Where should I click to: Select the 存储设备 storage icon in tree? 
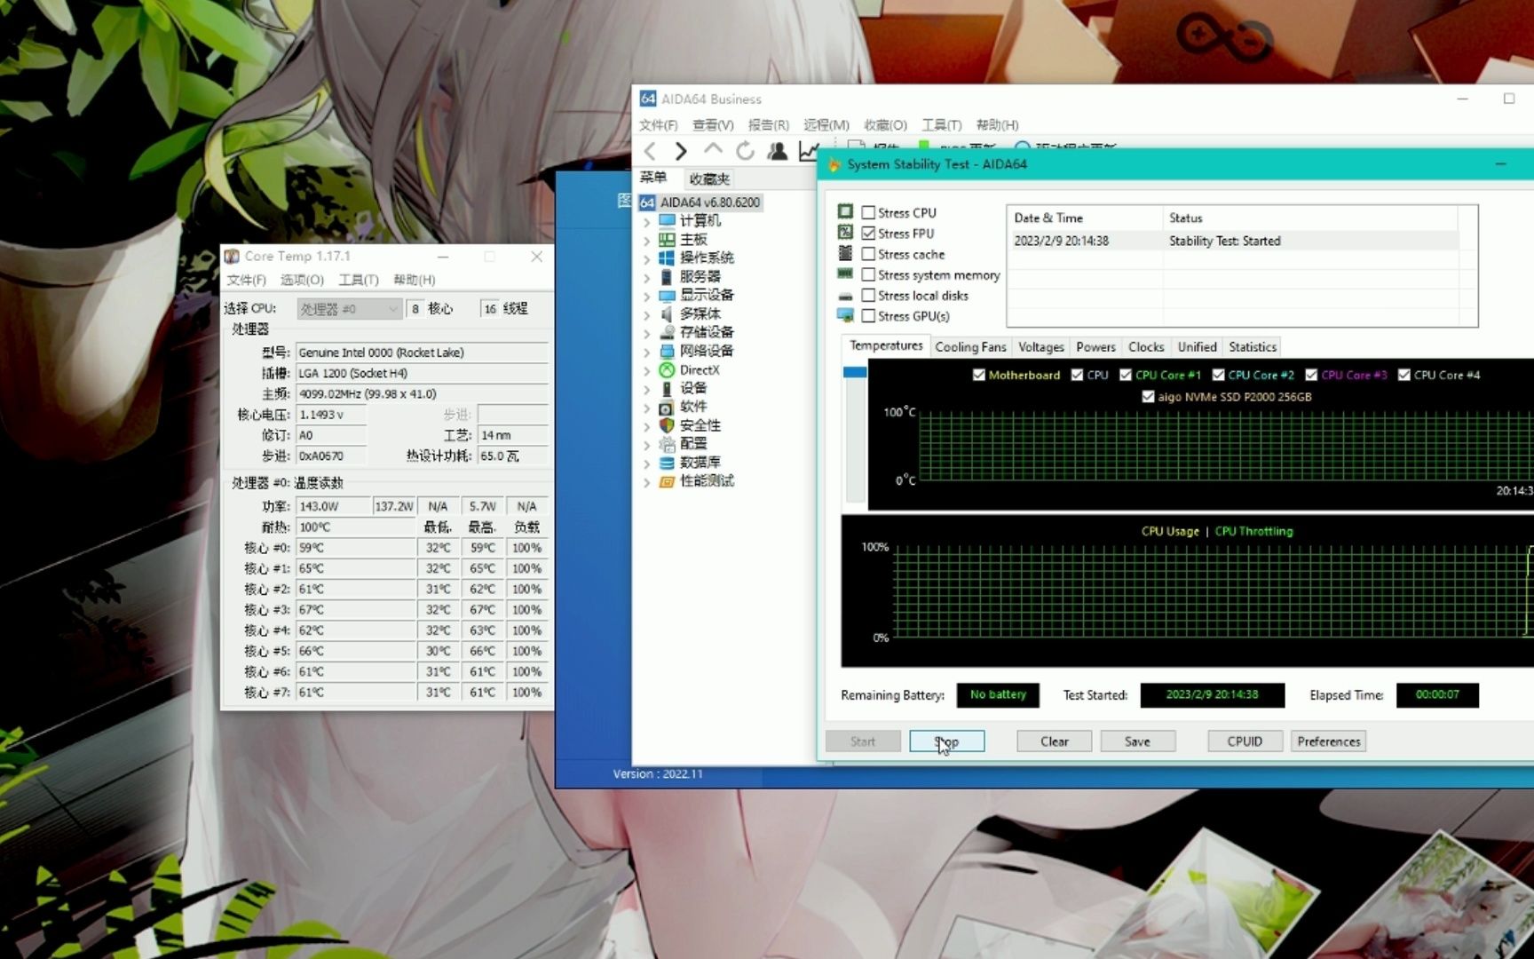(668, 332)
